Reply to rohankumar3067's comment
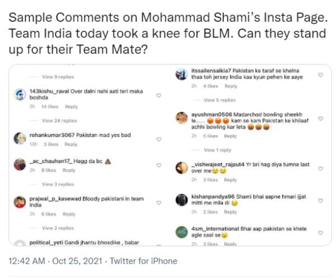The height and width of the screenshot is (280, 336). click(x=69, y=144)
